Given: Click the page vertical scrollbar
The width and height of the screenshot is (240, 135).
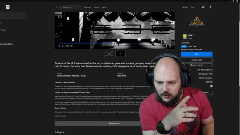Looking at the screenshot, I should (x=239, y=54).
